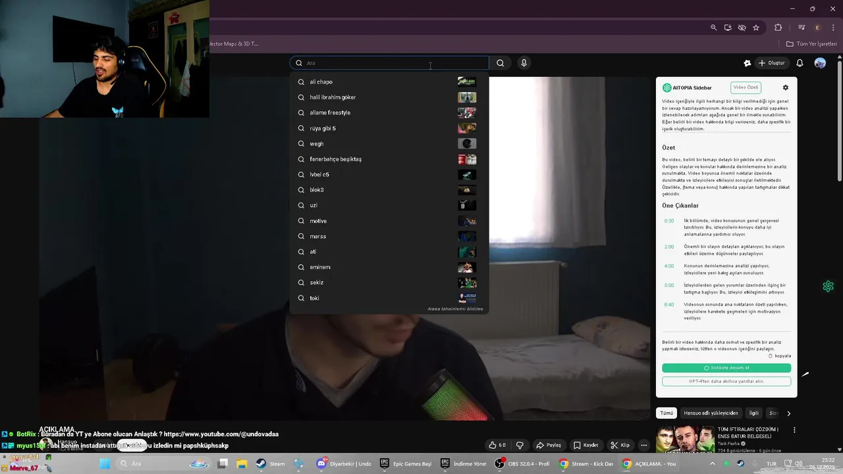
Task: Open Epic Games Başlatıcı from the taskbar
Action: point(406,463)
